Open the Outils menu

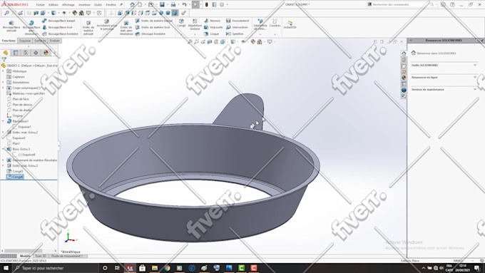click(x=98, y=5)
